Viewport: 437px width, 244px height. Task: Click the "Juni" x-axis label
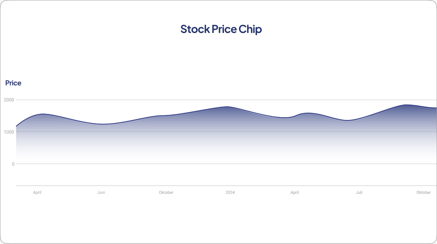(x=101, y=192)
